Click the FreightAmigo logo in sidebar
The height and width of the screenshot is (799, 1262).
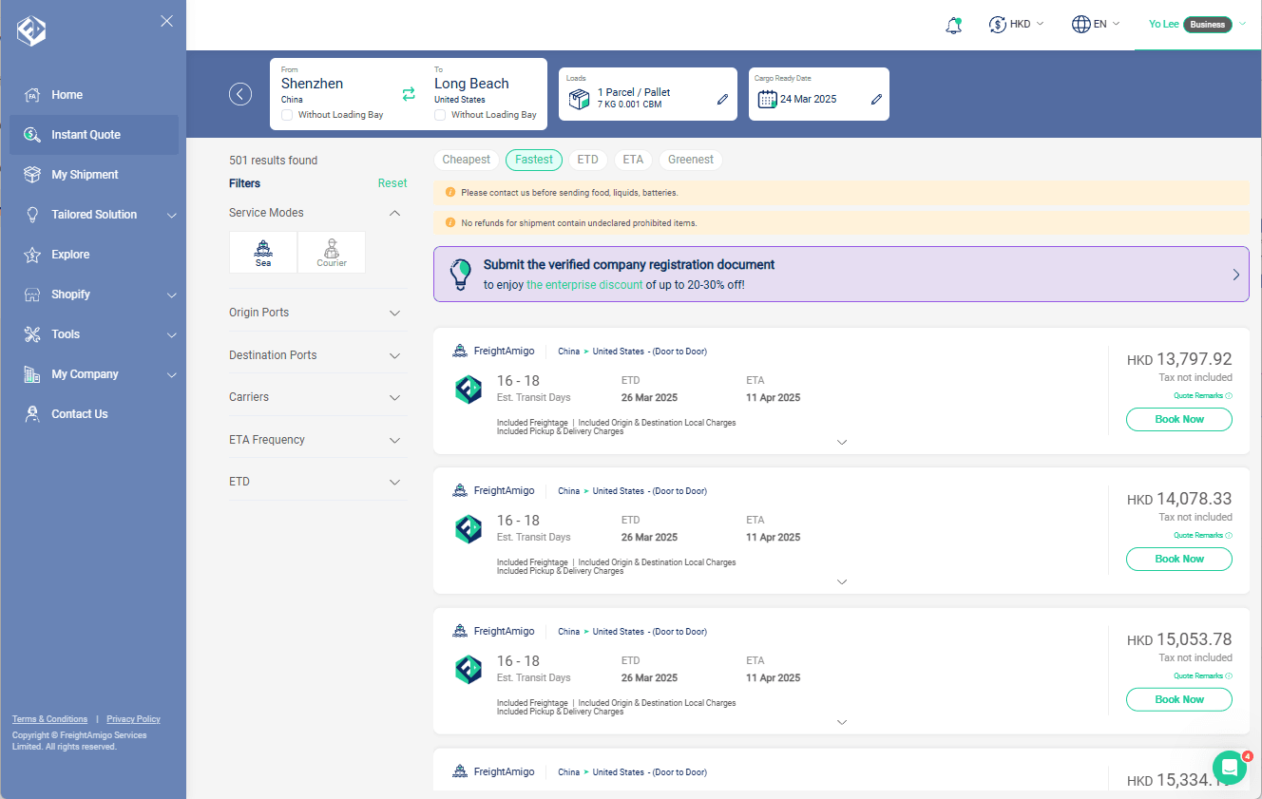(x=31, y=30)
